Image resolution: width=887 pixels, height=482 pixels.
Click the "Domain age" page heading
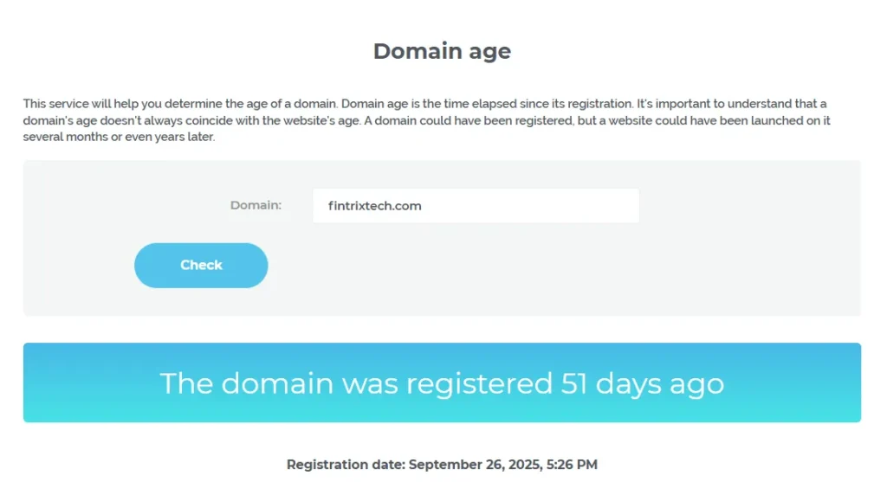point(442,51)
